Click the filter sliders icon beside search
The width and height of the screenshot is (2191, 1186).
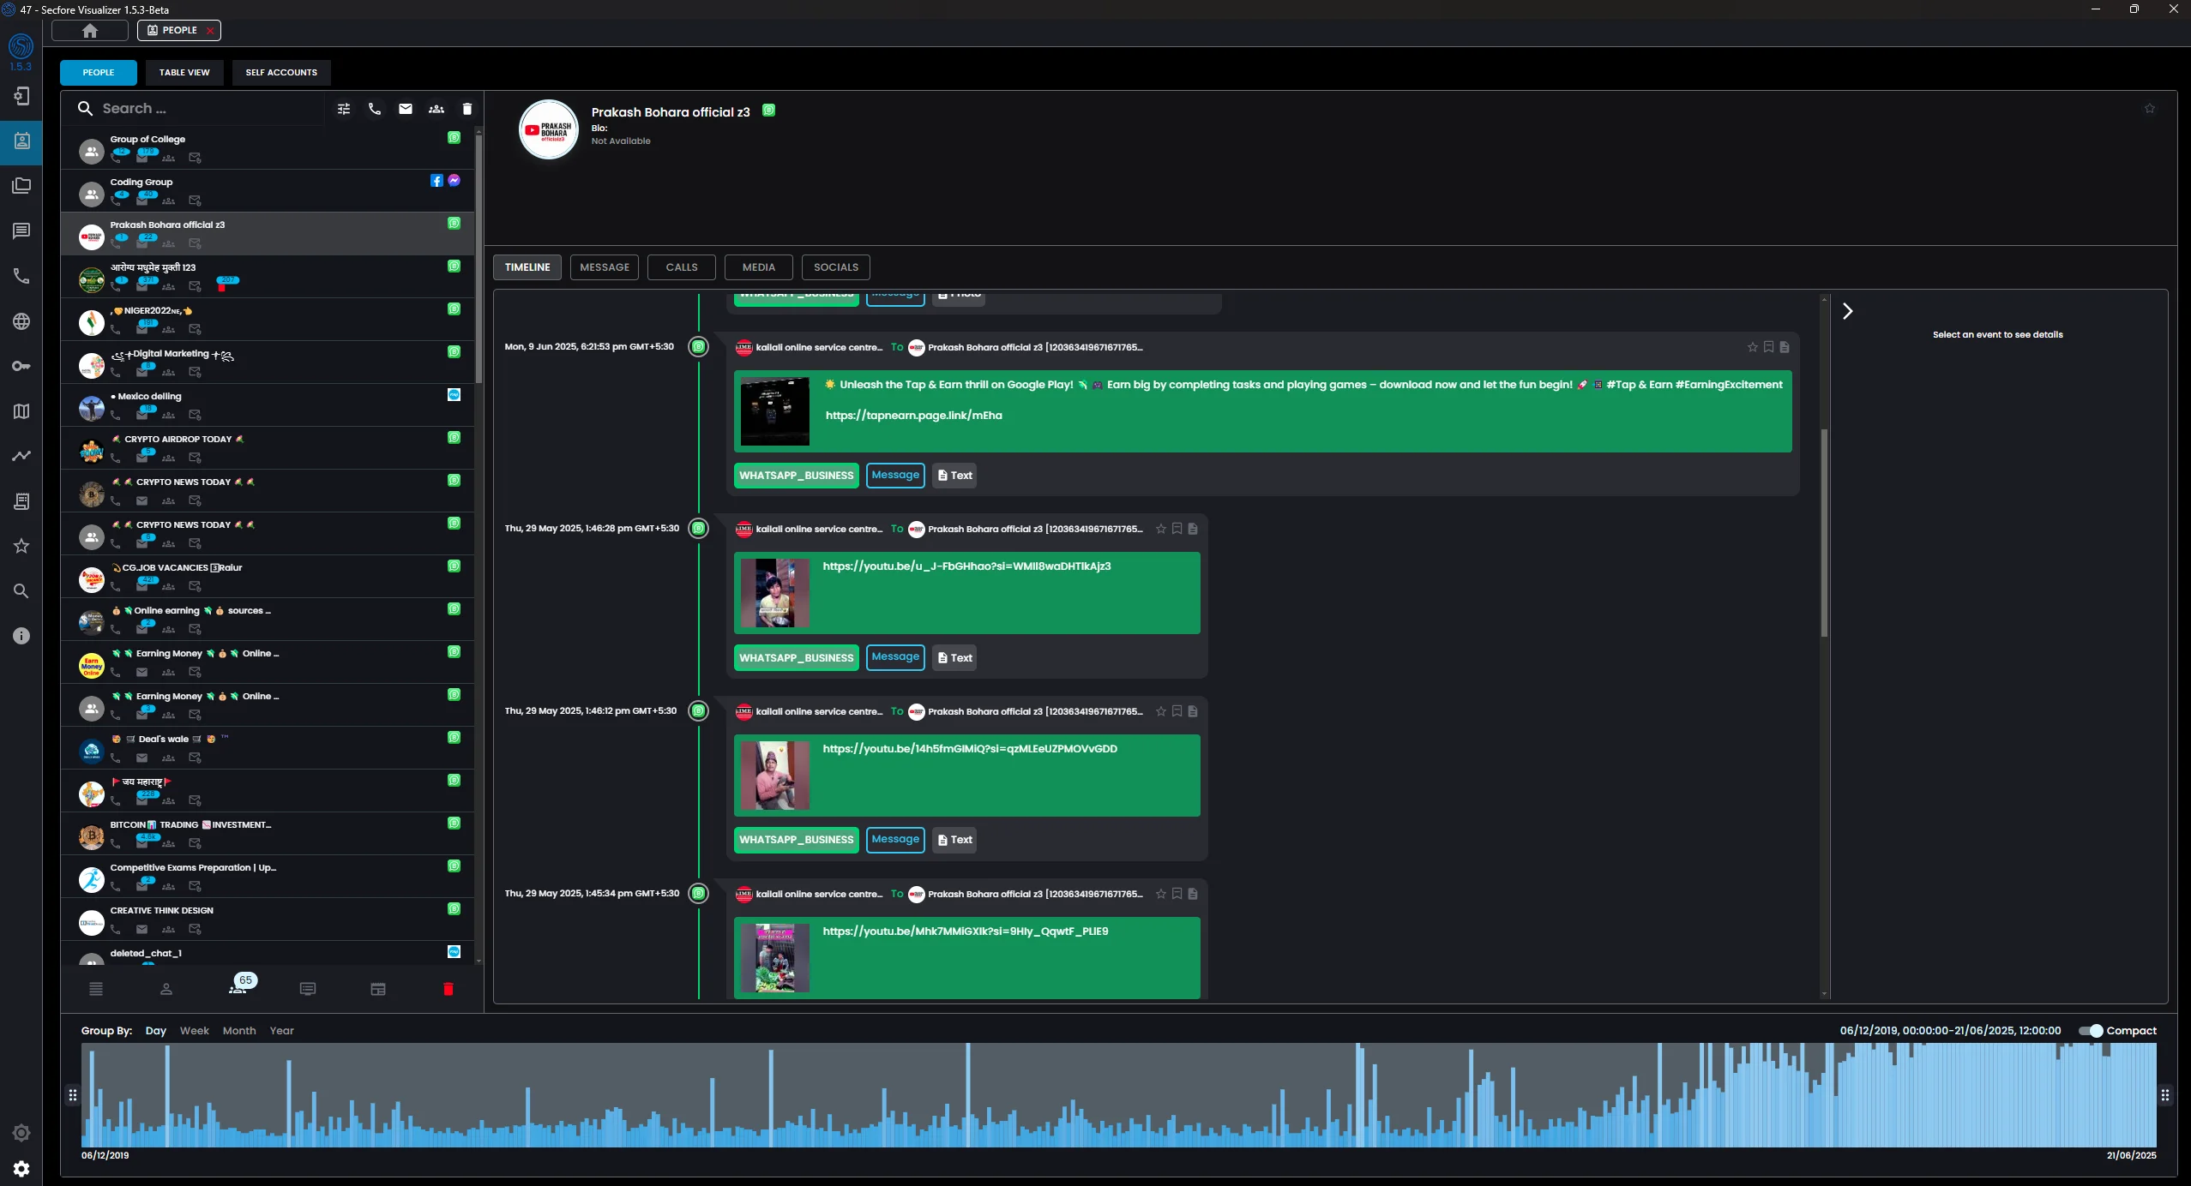tap(344, 109)
